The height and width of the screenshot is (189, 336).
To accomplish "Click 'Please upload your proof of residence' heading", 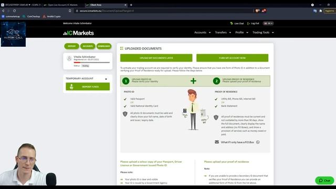I will click(226, 162).
